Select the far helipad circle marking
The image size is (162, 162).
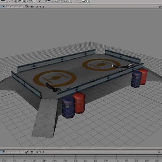101,65
